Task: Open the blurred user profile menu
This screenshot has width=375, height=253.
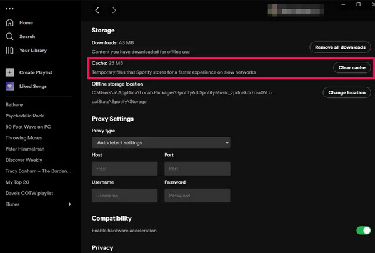Action: click(x=296, y=10)
